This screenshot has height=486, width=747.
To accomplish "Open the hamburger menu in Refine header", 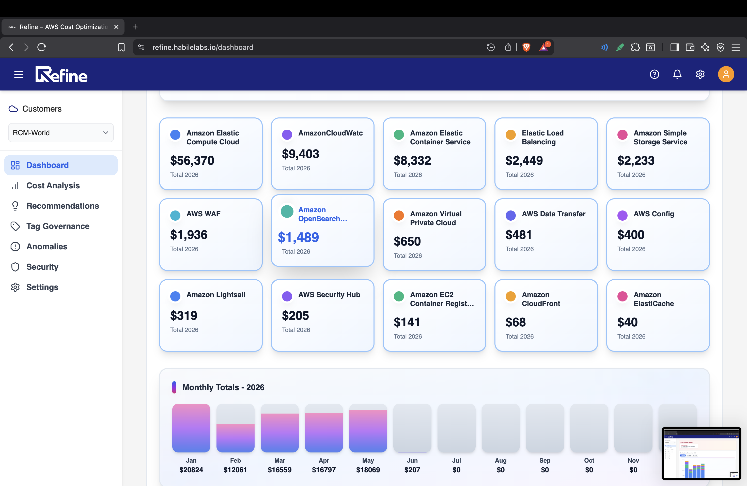I will pyautogui.click(x=19, y=74).
